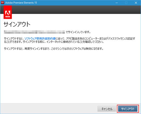Viewport: 141px width, 114px height.
Task: Confirm with the blue サインアウト button
Action: coord(128,109)
